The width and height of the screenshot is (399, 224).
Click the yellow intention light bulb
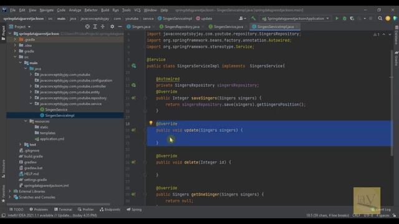pos(151,123)
